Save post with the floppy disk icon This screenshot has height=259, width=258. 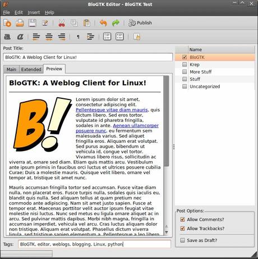coord(32,23)
